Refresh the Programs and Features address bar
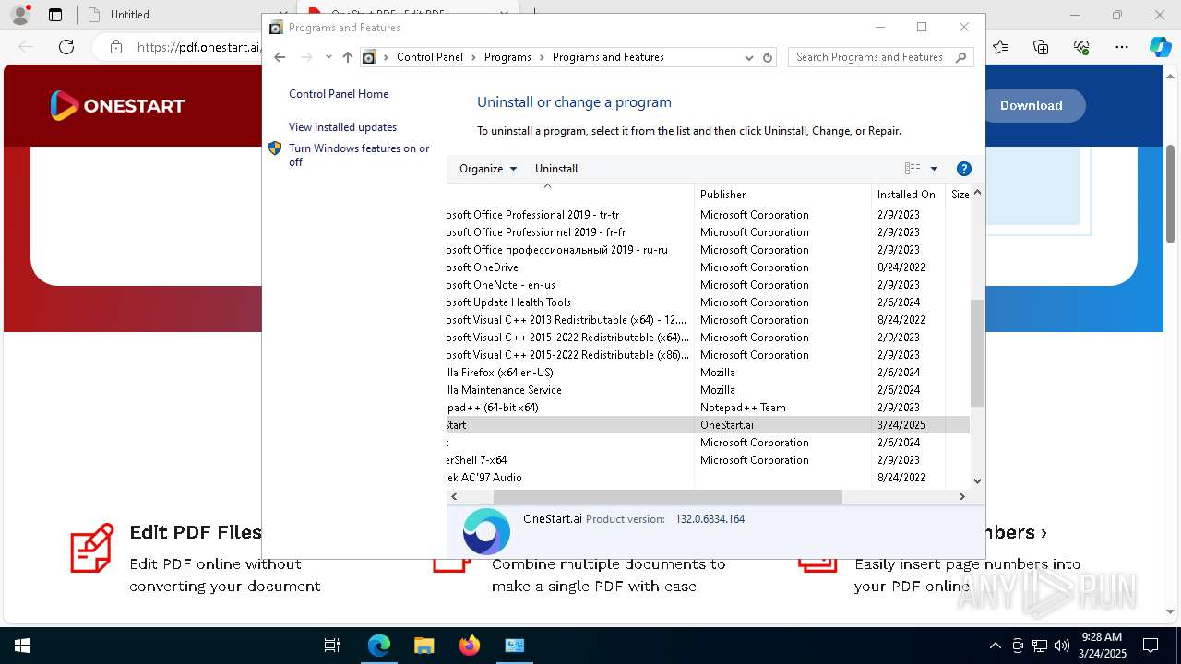 [767, 57]
